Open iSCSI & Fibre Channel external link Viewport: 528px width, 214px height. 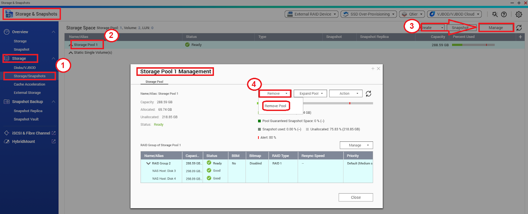[x=53, y=133]
